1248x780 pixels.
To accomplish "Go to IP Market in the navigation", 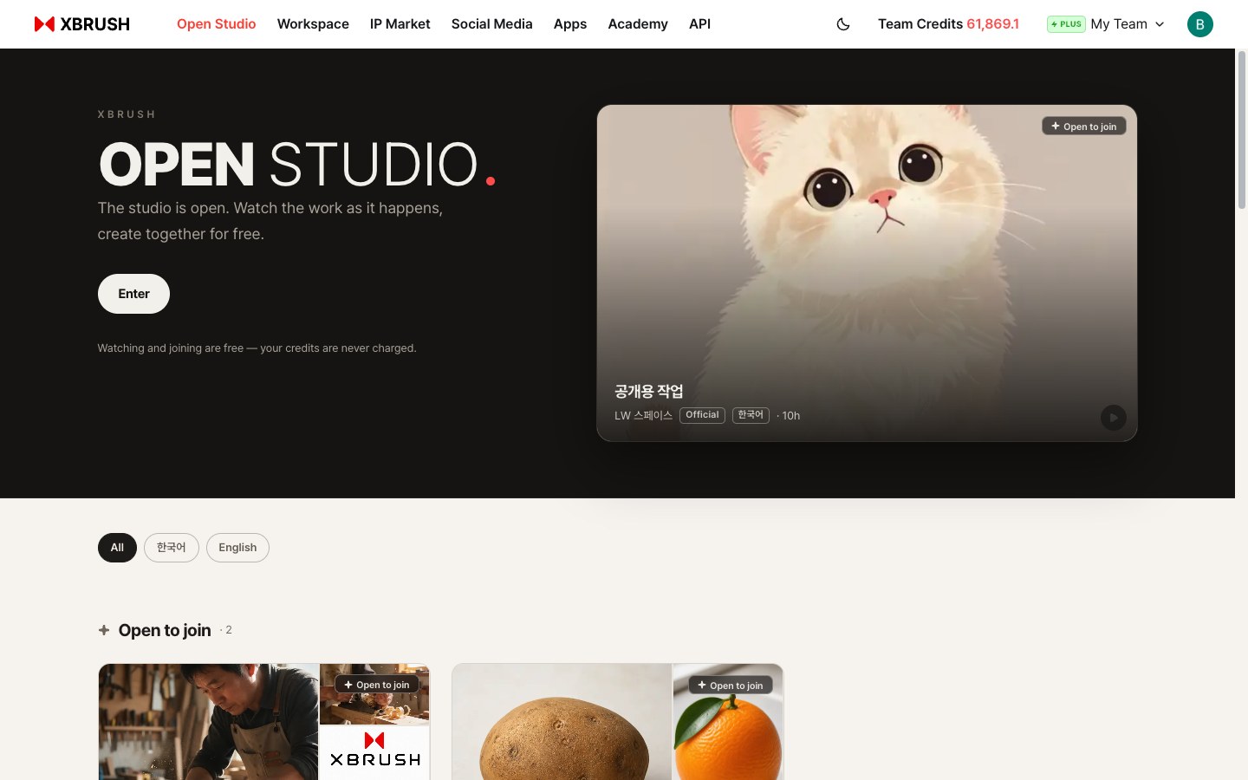I will click(x=400, y=24).
